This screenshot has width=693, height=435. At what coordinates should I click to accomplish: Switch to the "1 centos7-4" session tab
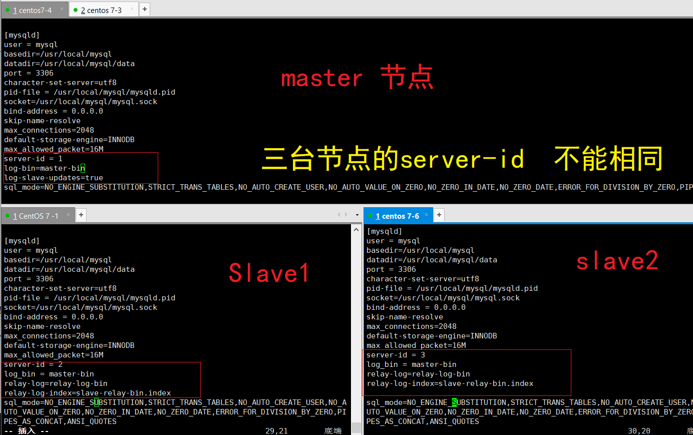point(35,10)
